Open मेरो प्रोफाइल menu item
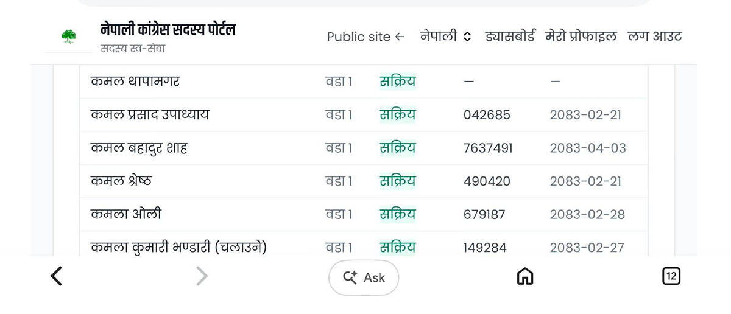731x314 pixels. coord(581,36)
